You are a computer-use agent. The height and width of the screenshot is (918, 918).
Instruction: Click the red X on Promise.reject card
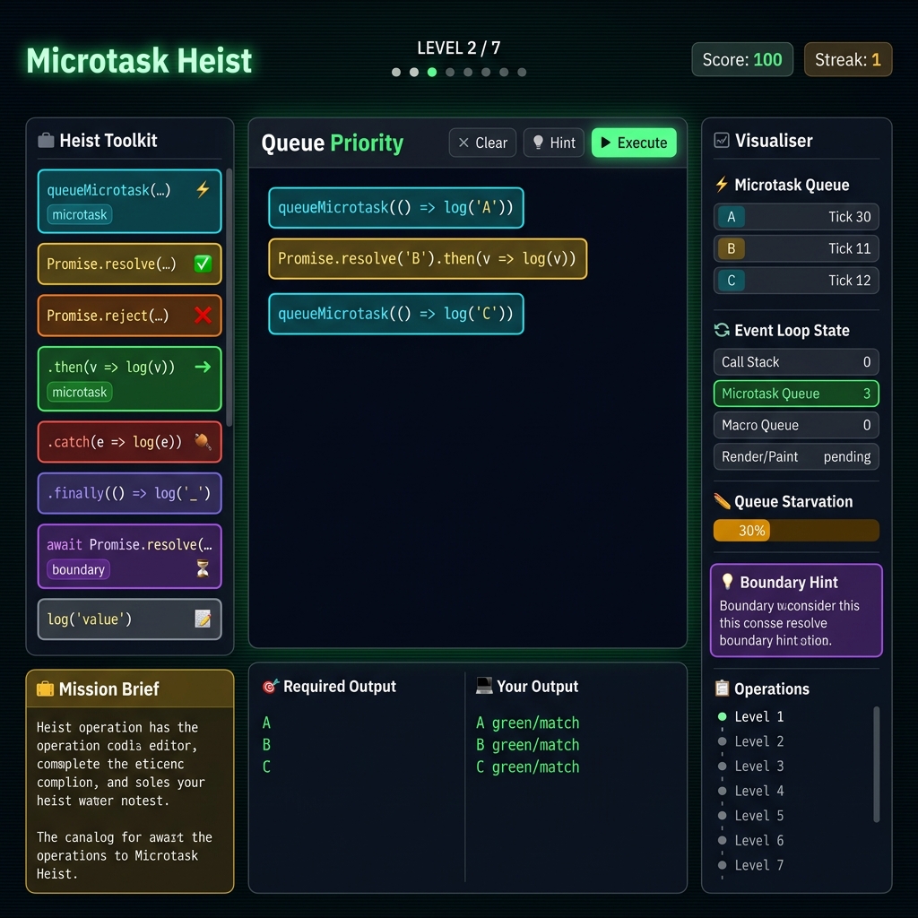(x=203, y=316)
